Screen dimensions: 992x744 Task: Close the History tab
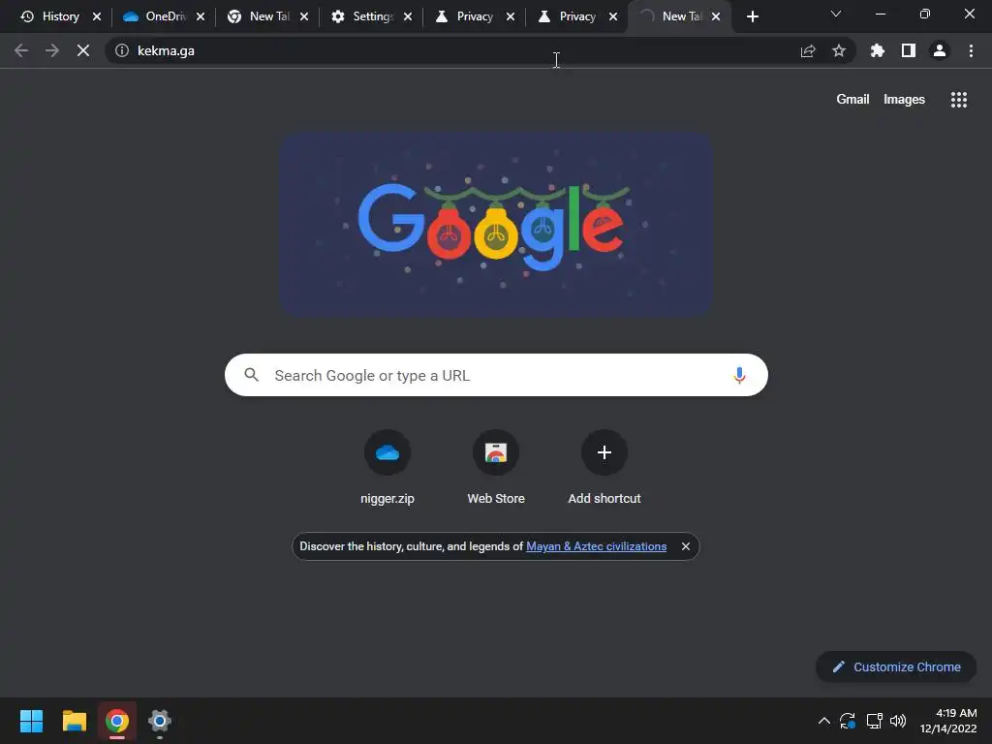pos(97,17)
